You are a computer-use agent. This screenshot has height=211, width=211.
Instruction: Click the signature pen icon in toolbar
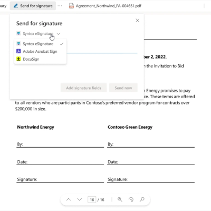[16, 6]
